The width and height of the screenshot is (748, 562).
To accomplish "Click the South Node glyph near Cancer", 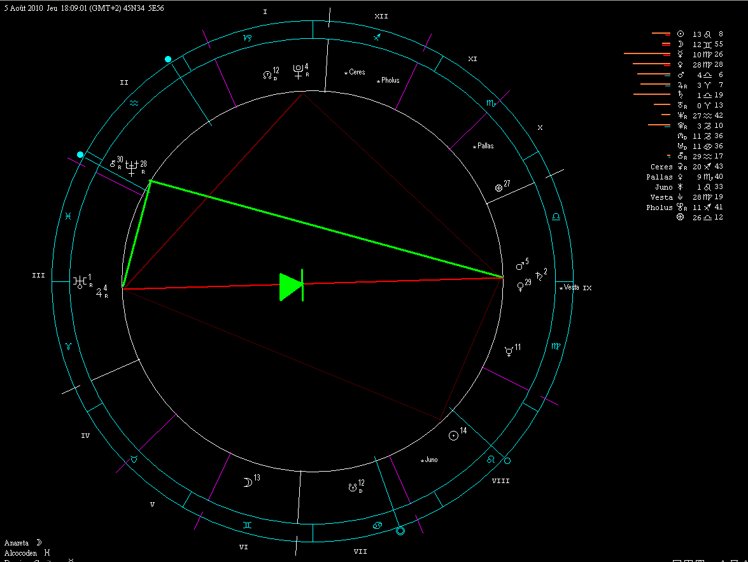I will tap(351, 488).
